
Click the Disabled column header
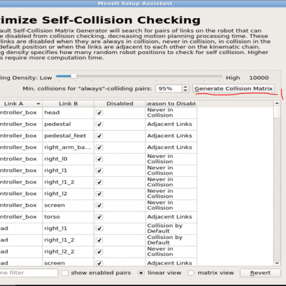tap(120, 103)
